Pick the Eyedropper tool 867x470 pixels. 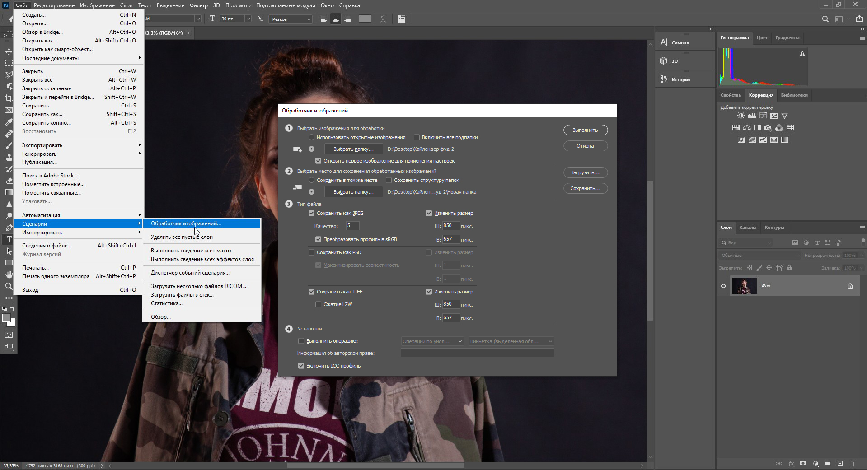tap(9, 122)
